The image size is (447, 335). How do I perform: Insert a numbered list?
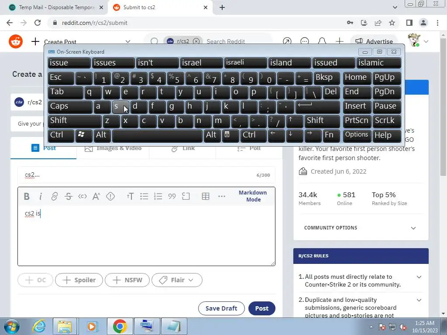[158, 196]
